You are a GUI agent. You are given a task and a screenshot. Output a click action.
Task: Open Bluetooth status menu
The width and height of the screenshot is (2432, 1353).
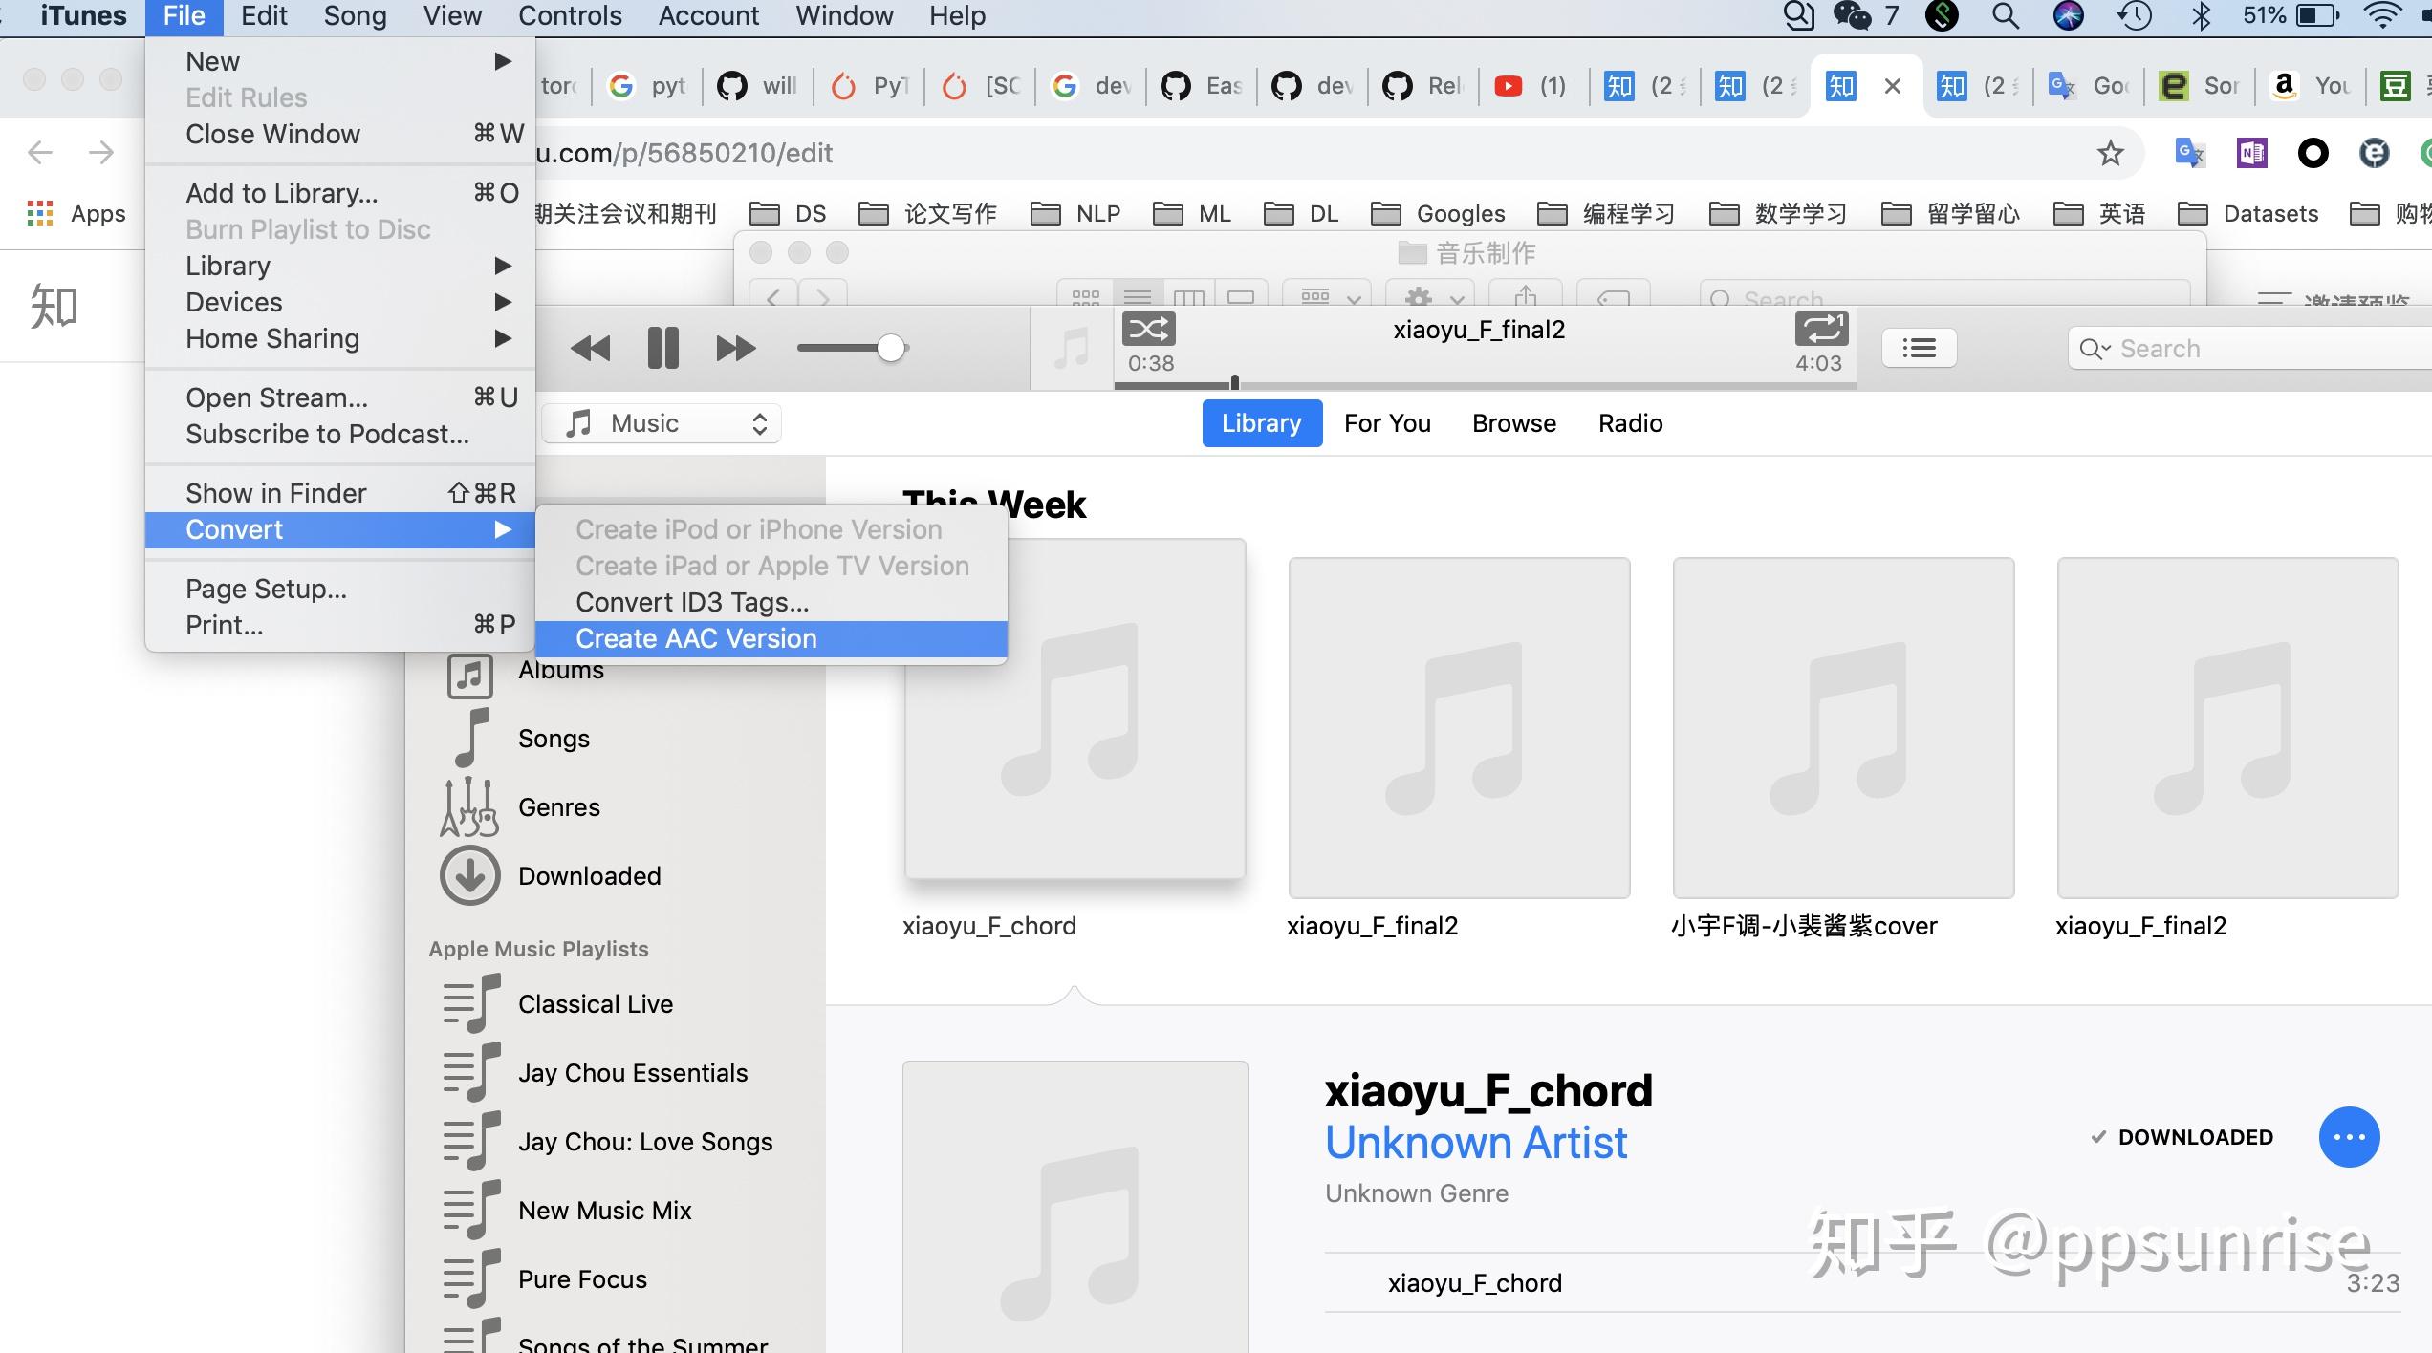tap(2201, 16)
